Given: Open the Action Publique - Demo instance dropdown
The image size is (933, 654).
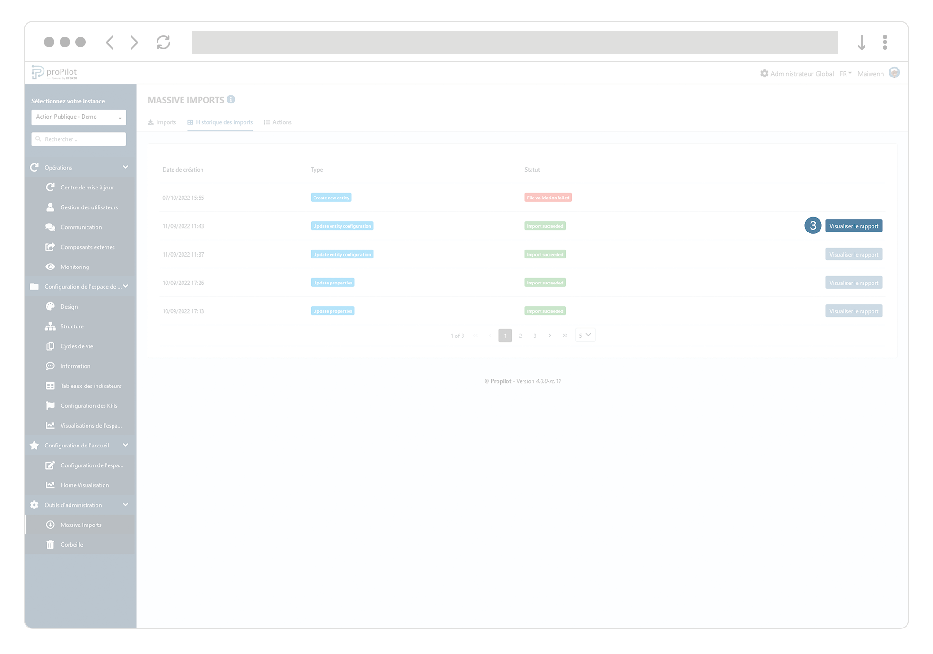Looking at the screenshot, I should click(x=78, y=117).
